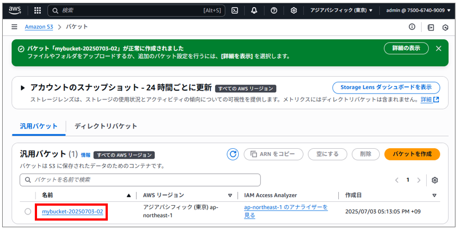Screen dimensions: 456x230
Task: Open the admin account dropdown
Action: [418, 11]
